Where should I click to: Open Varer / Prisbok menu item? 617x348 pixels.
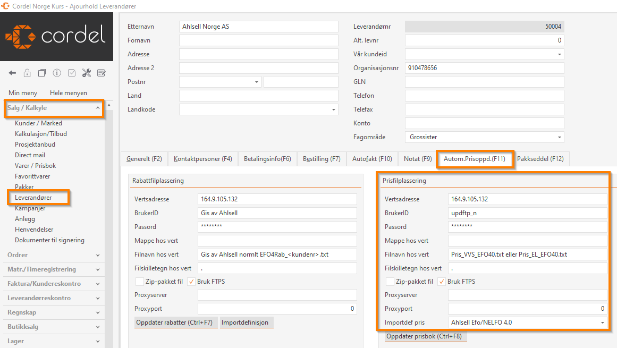point(36,166)
